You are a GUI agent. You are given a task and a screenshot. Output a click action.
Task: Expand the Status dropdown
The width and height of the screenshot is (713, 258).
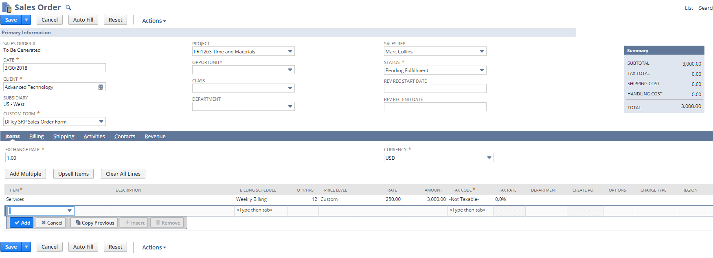(x=482, y=70)
